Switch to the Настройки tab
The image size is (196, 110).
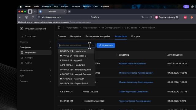click(x=76, y=36)
